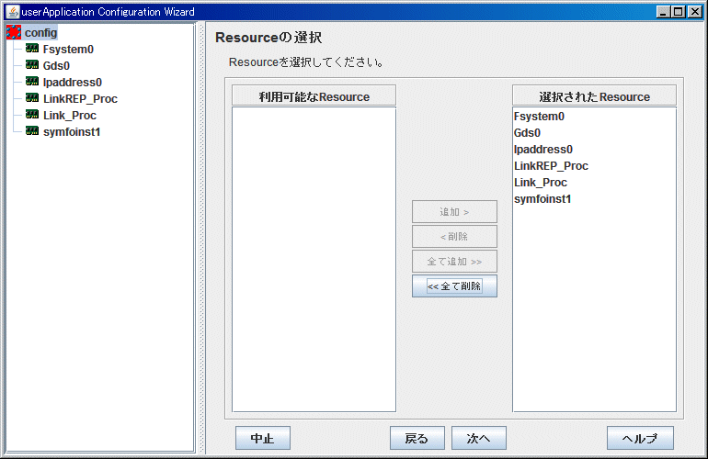Pick Ipaddress0 in selected Resource list
Screen dimensions: 708x459
pyautogui.click(x=594, y=150)
